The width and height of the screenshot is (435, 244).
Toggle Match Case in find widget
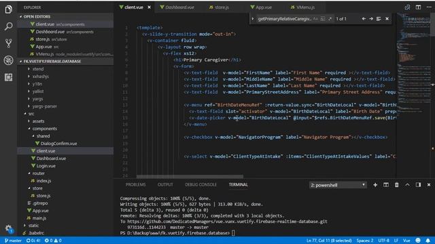[x=315, y=19]
